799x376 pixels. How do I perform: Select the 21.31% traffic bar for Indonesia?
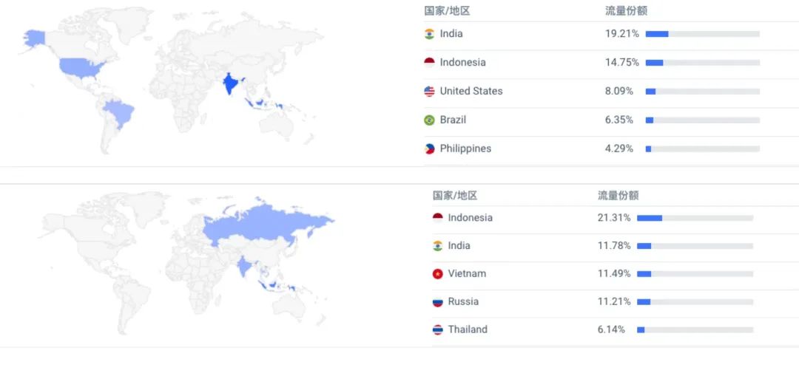coord(695,218)
